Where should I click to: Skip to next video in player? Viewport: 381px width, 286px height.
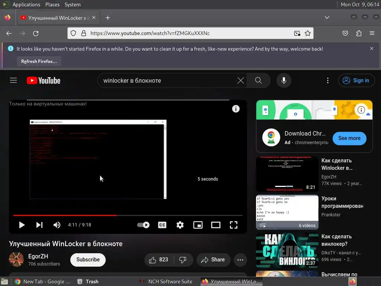39,225
